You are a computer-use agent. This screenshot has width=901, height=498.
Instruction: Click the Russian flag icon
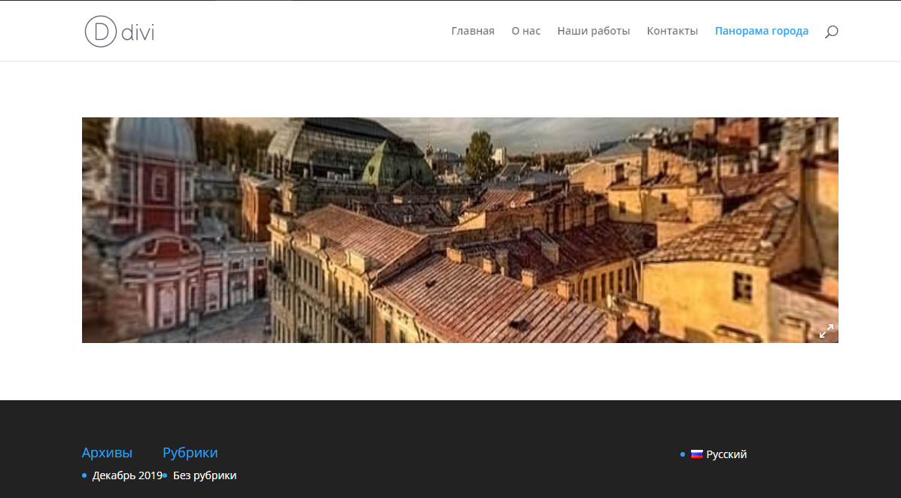tap(697, 454)
